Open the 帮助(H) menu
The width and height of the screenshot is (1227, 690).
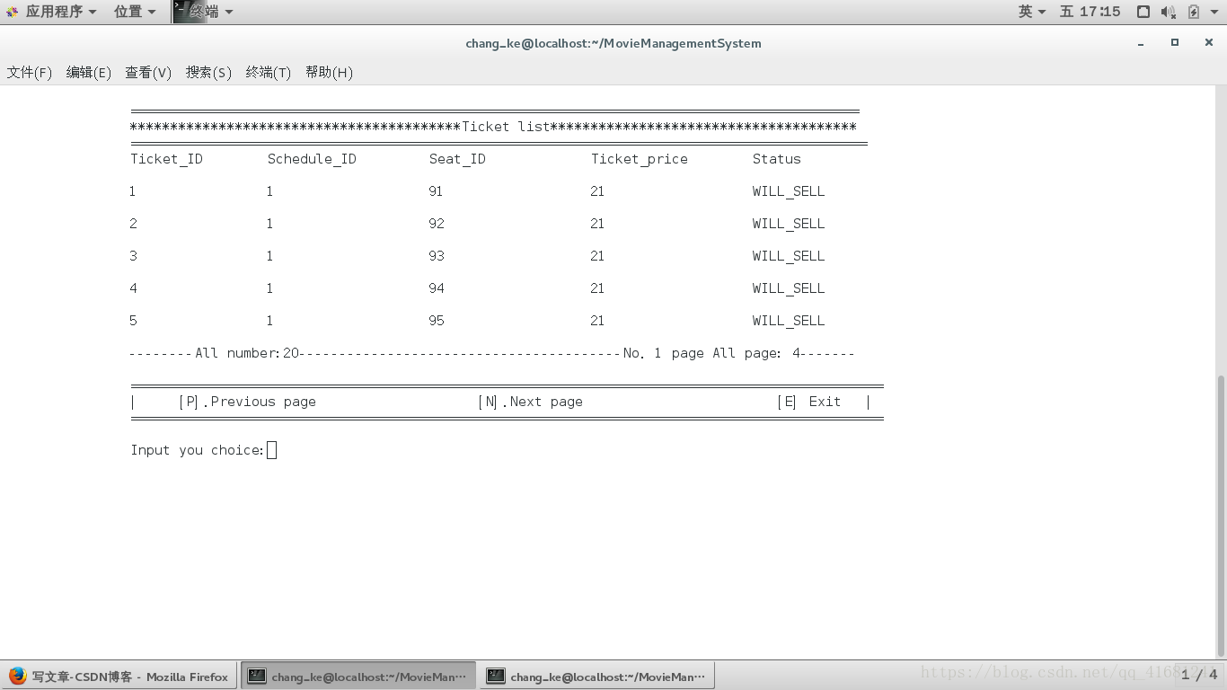[329, 73]
